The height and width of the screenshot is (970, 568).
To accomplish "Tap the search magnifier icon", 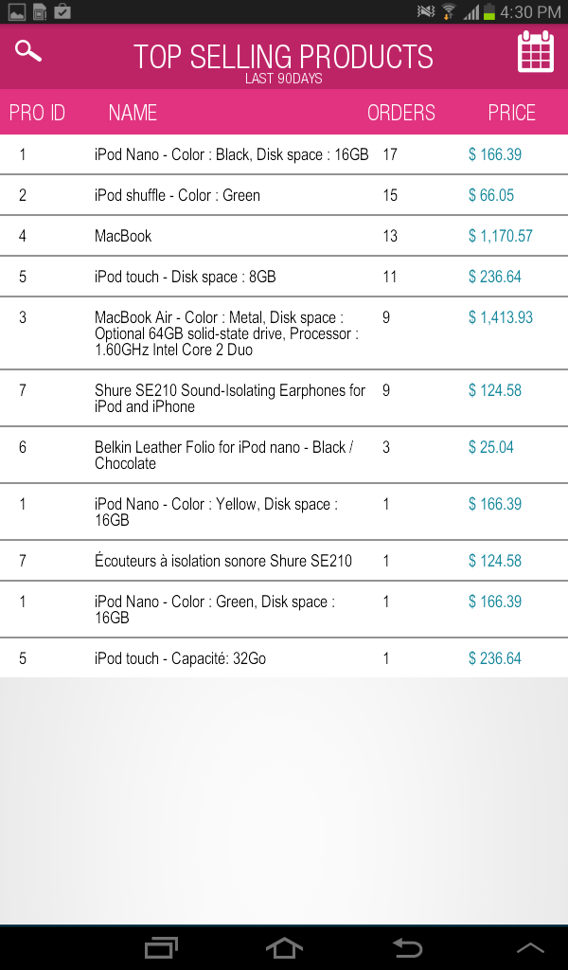I will tap(28, 51).
